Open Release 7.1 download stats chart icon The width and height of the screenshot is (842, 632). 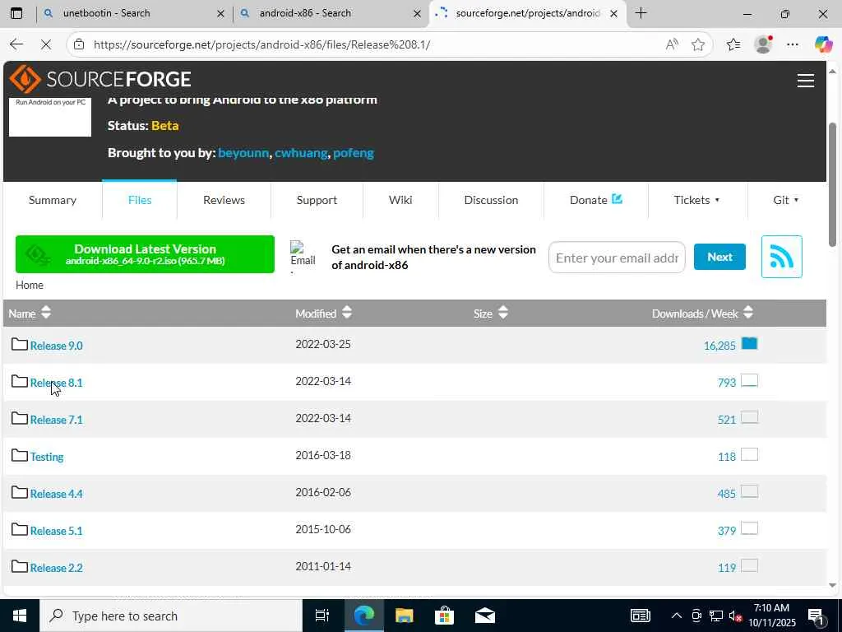[x=749, y=417]
